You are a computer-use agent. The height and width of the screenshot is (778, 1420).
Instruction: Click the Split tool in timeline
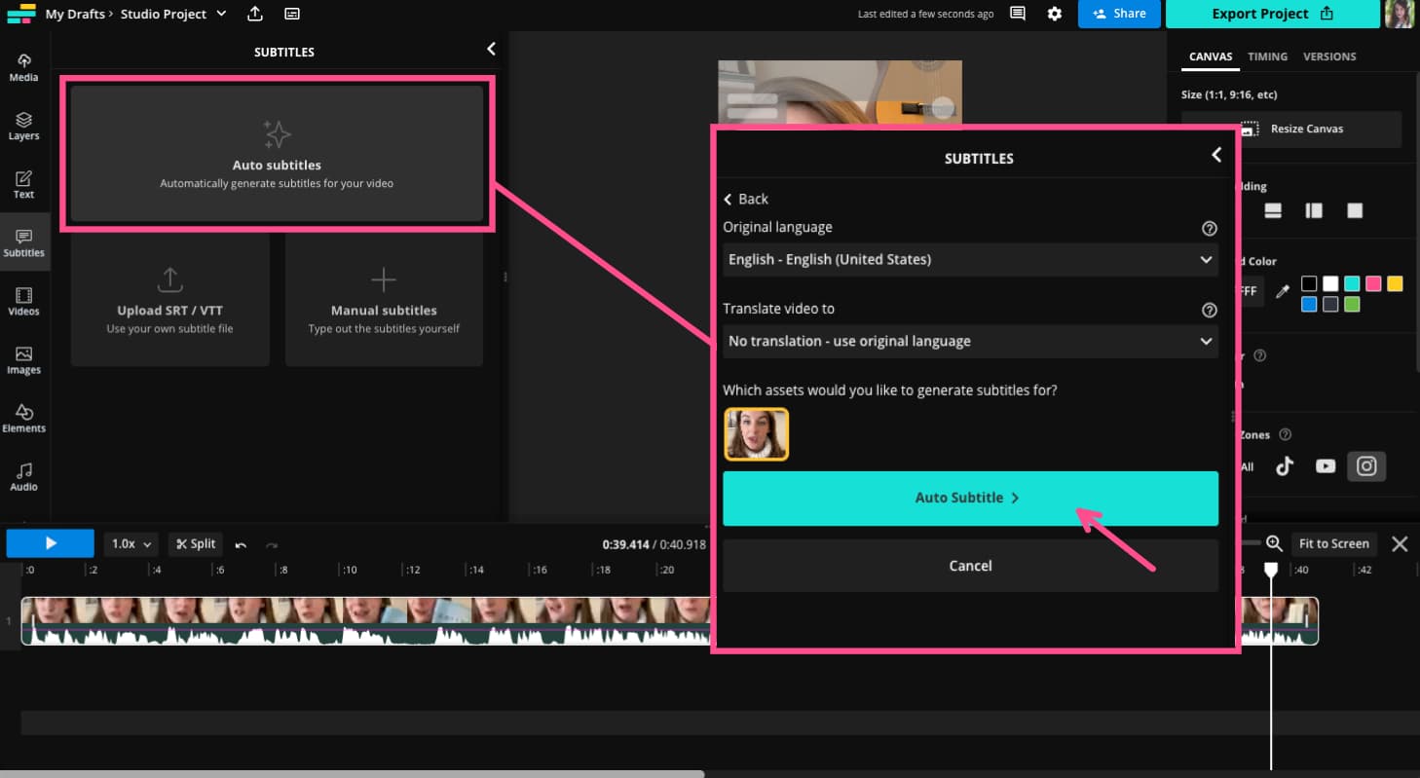196,544
